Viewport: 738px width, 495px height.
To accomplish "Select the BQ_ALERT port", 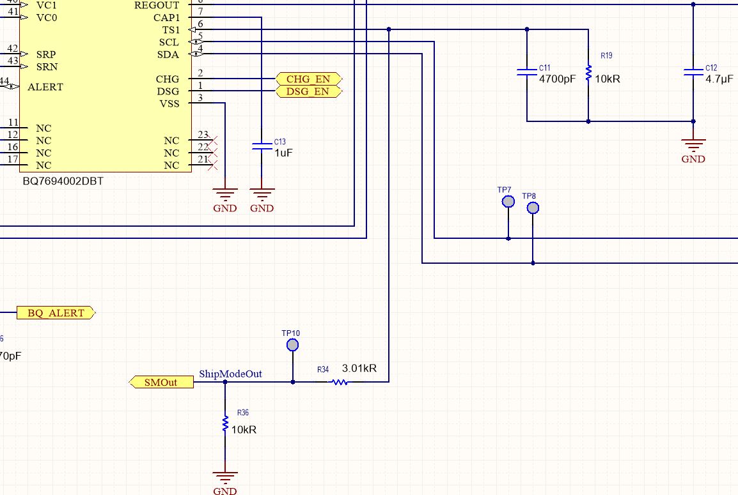I will click(56, 312).
